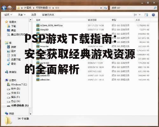The width and height of the screenshot is (159, 127).
Task: Click the music note icon beside 音乐
Action: tap(9, 63)
